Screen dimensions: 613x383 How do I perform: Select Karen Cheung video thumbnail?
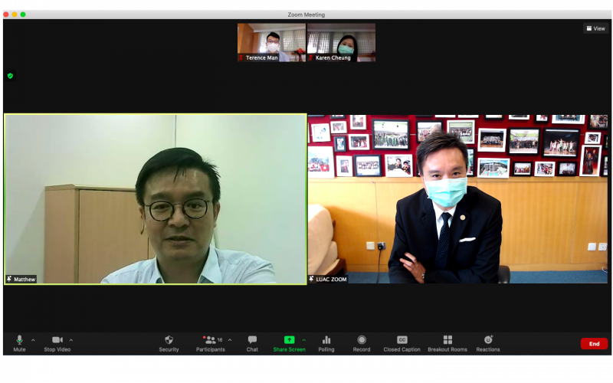(x=341, y=42)
